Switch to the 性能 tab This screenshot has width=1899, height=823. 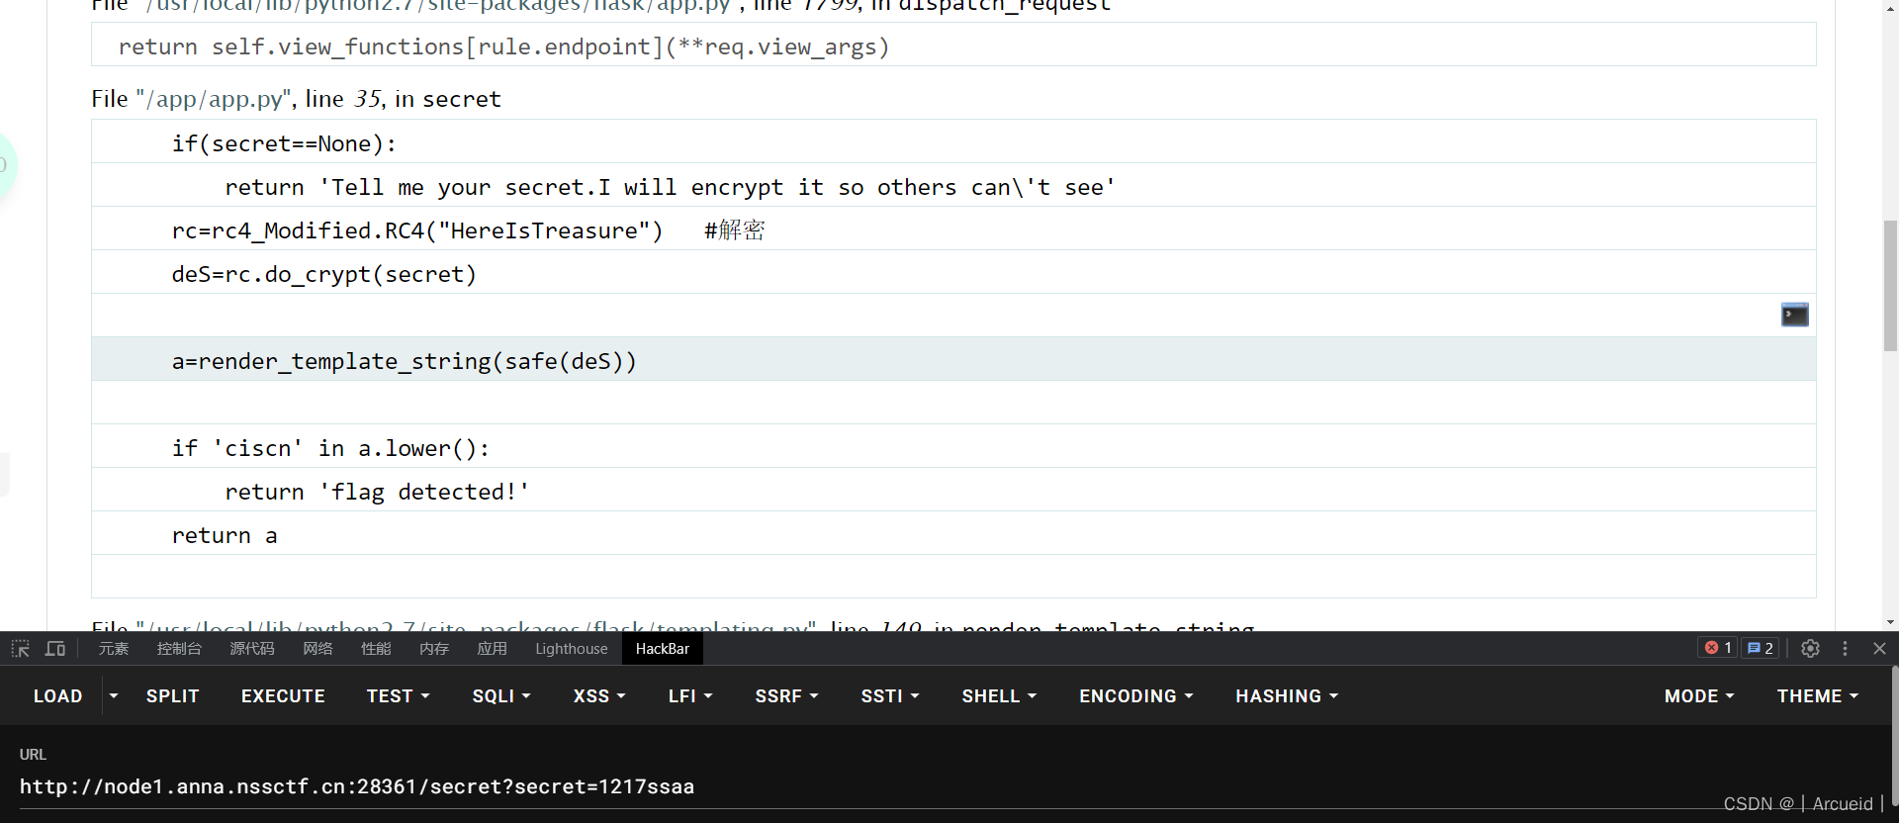(x=376, y=649)
